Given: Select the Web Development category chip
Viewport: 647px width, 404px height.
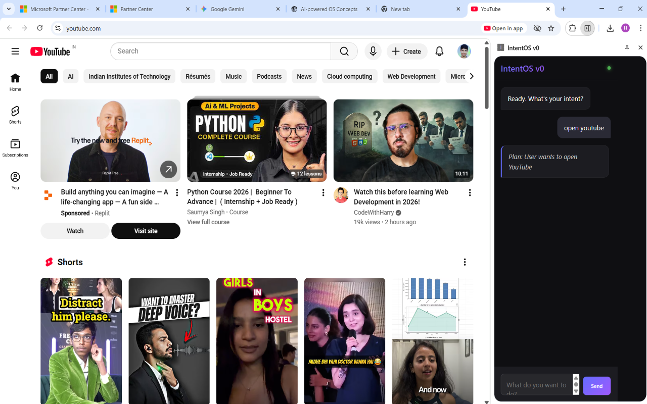Looking at the screenshot, I should click(x=411, y=76).
